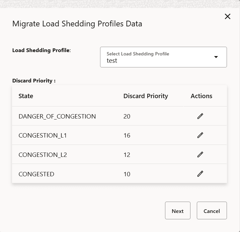The image size is (240, 232).
Task: Click the Next button
Action: 177,211
